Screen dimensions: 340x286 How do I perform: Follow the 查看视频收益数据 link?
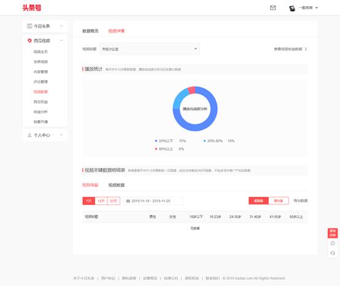tap(288, 49)
